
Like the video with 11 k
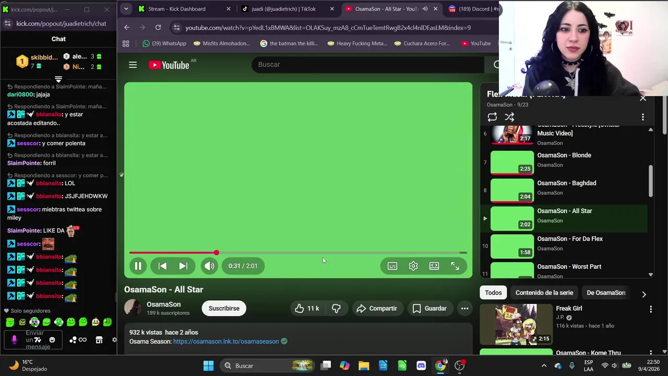pos(307,308)
